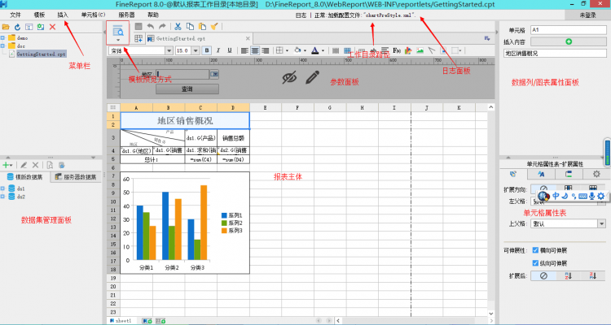Click the vertical scrollbar down arrow
Viewport: 611px width, 325px height.
(491, 313)
